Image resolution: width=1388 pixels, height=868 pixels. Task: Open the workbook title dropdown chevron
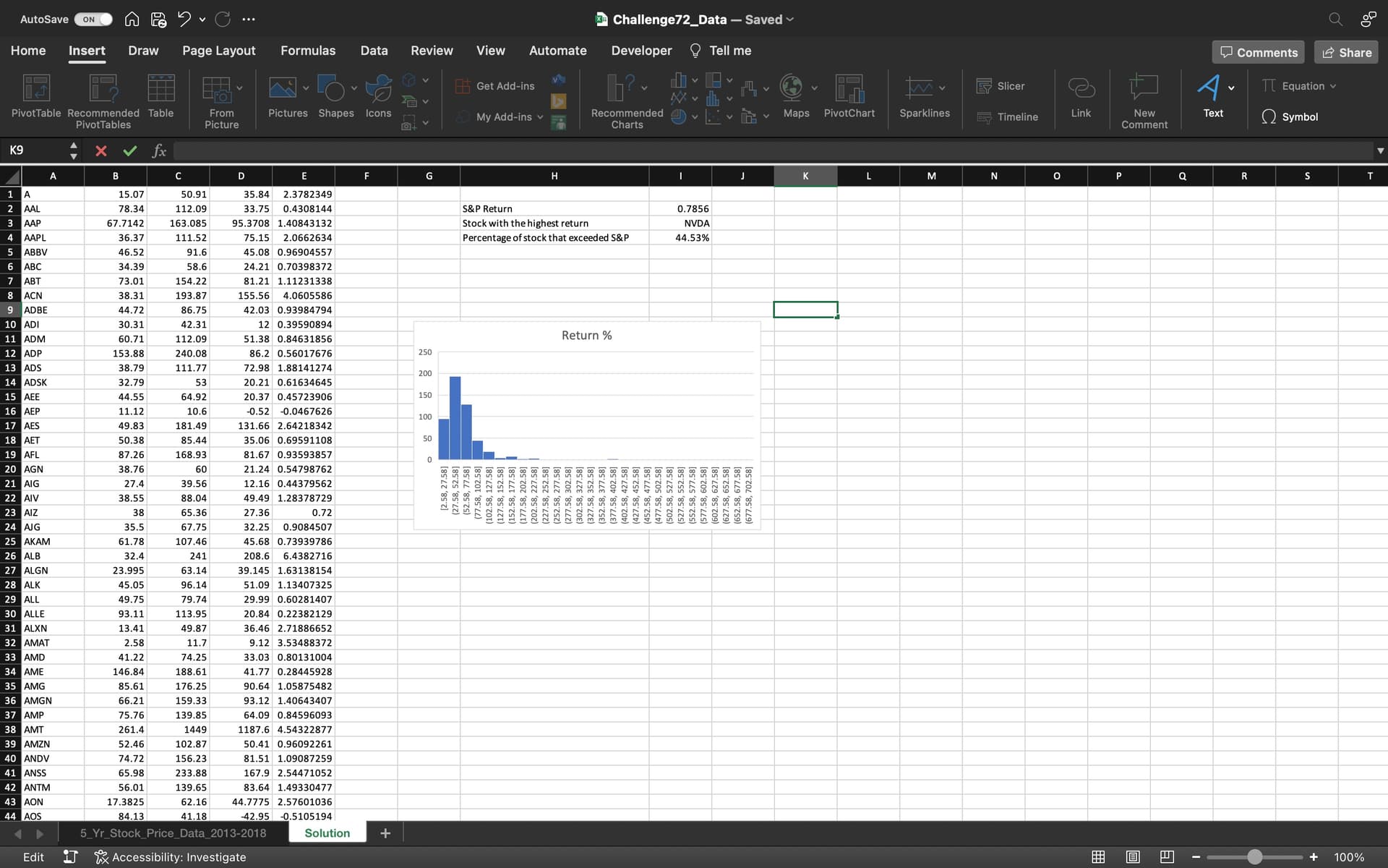point(790,20)
